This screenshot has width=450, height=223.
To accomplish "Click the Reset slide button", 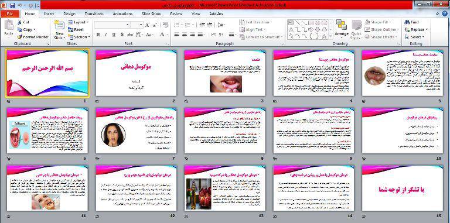I will coord(76,29).
